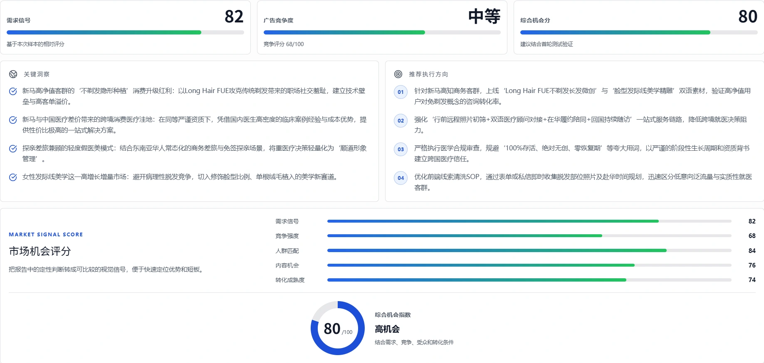Click the 综合机会分 card progress bar

639,32
